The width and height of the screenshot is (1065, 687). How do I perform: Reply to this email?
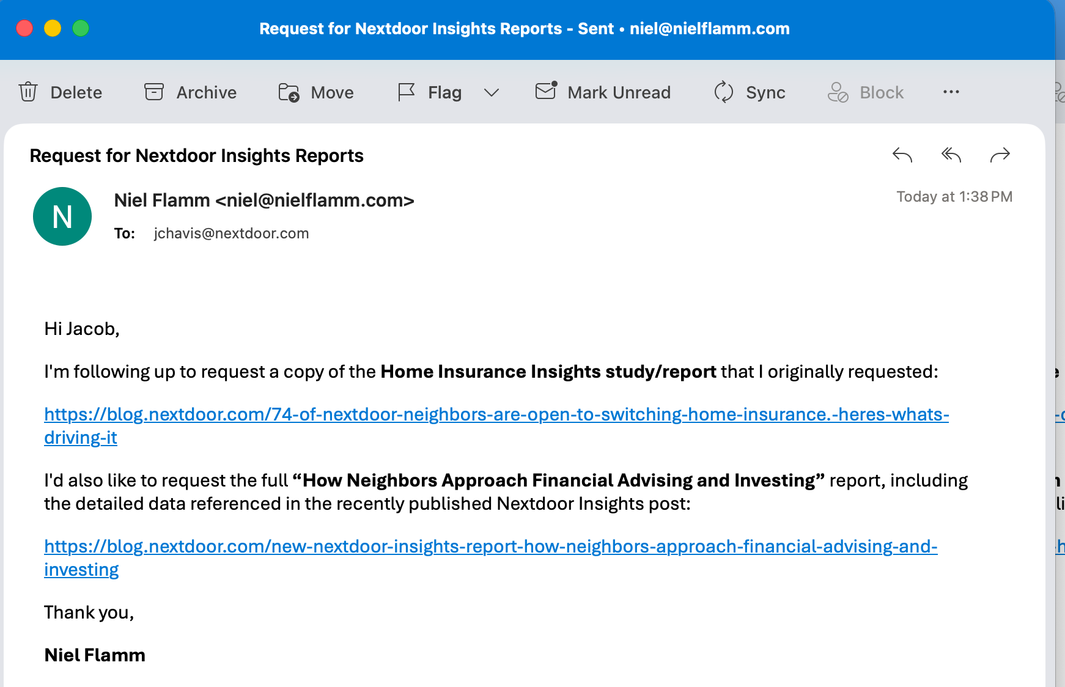click(x=902, y=155)
